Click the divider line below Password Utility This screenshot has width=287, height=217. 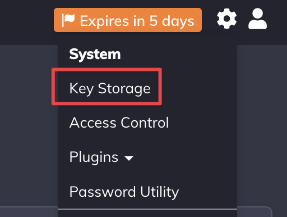point(147,209)
